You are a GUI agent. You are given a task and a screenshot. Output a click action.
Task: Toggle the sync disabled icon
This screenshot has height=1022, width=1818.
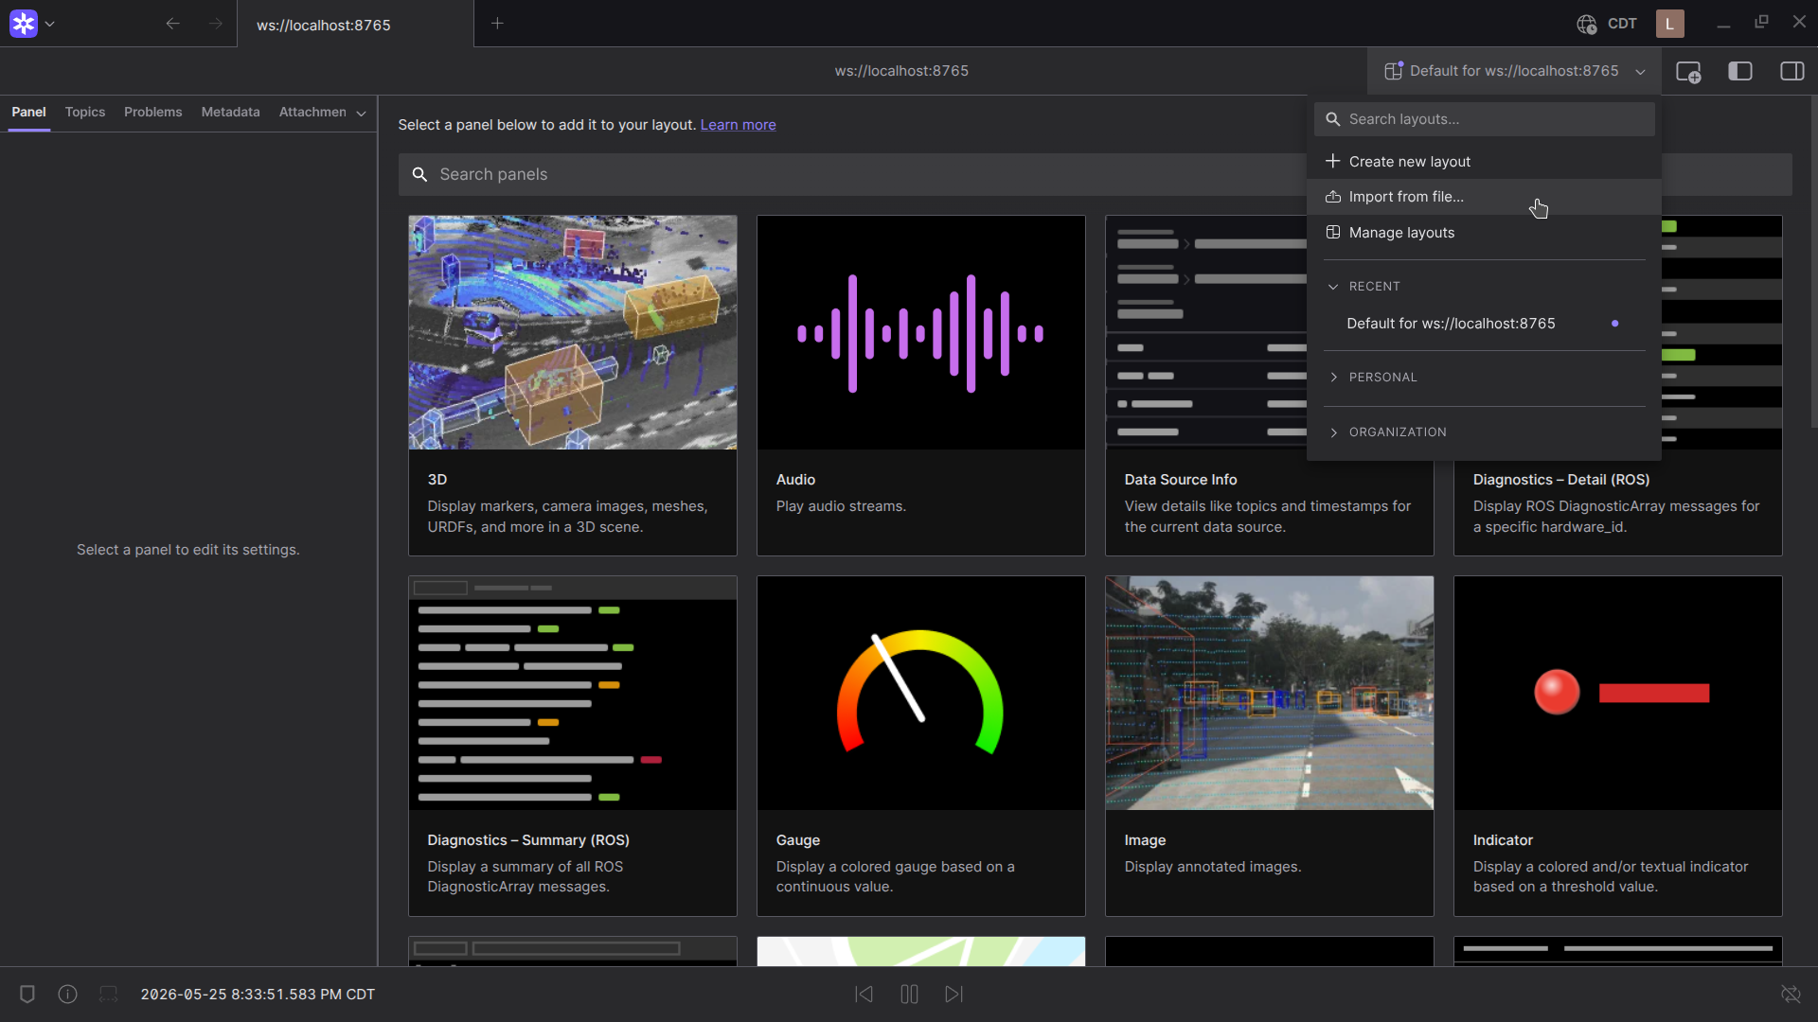point(1791,994)
